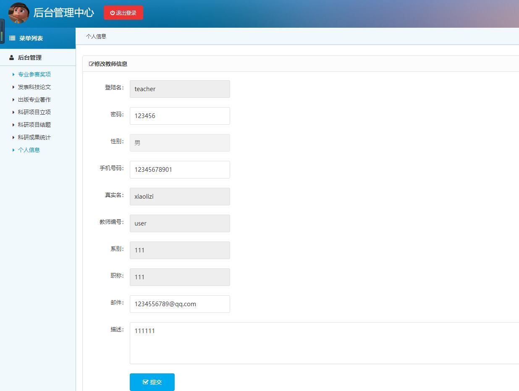
Task: Click the 退出登录 logout button
Action: click(123, 13)
